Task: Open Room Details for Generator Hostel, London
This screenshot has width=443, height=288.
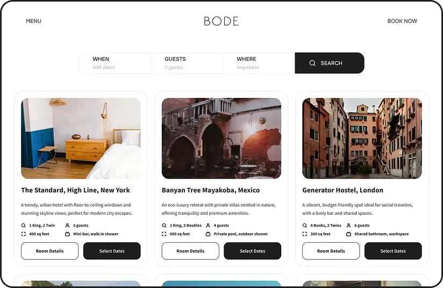Action: point(331,251)
